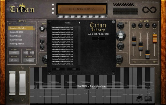Click the PT1 pan knob in Mixer
This screenshot has height=105, width=166.
click(134, 25)
